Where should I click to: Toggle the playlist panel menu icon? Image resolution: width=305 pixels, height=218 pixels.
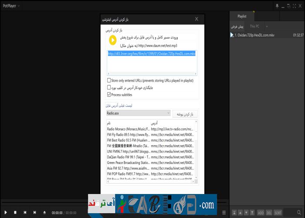pos(224,212)
